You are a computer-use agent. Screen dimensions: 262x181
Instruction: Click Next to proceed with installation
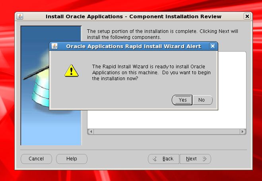[195, 159]
